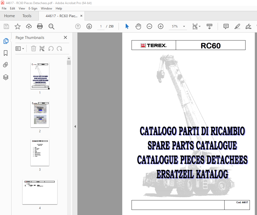The image size is (257, 215).
Task: Click the Fit page width icon
Action: pyautogui.click(x=195, y=26)
